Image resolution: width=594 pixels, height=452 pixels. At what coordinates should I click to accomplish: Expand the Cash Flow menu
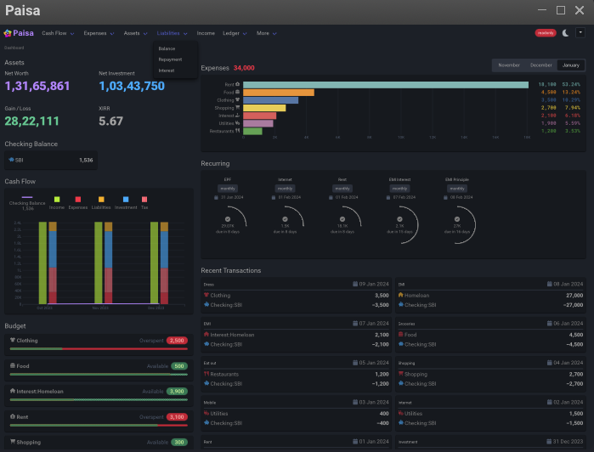point(58,33)
